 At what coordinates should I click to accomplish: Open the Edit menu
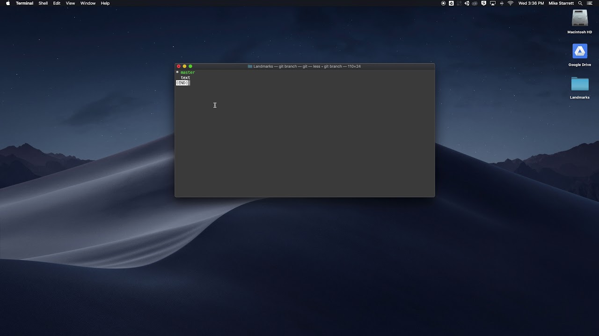[57, 3]
